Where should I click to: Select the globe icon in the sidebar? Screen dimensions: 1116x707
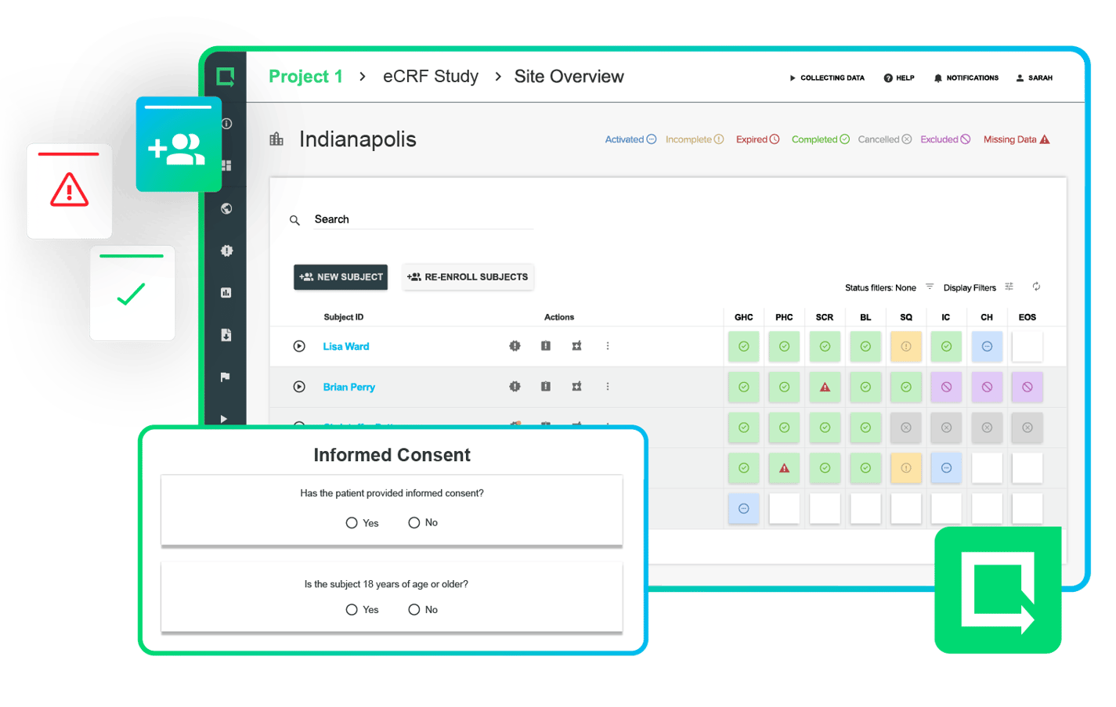226,209
